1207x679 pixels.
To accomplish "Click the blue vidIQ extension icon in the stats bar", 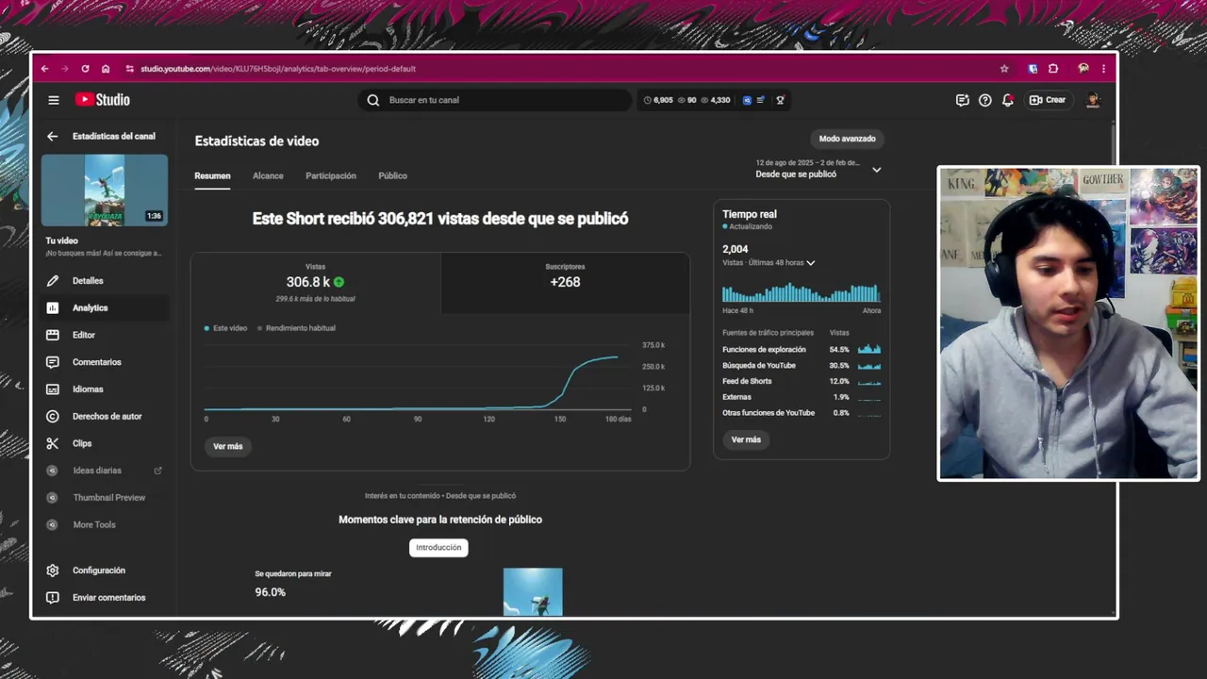I will [x=748, y=100].
